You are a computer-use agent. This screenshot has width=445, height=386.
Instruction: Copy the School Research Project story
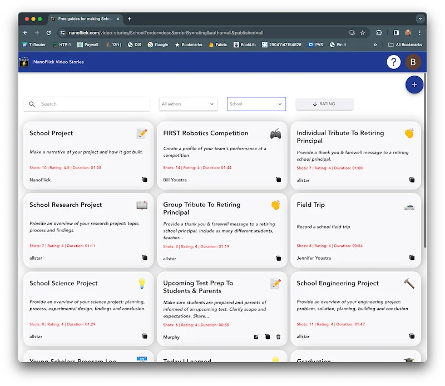click(145, 258)
